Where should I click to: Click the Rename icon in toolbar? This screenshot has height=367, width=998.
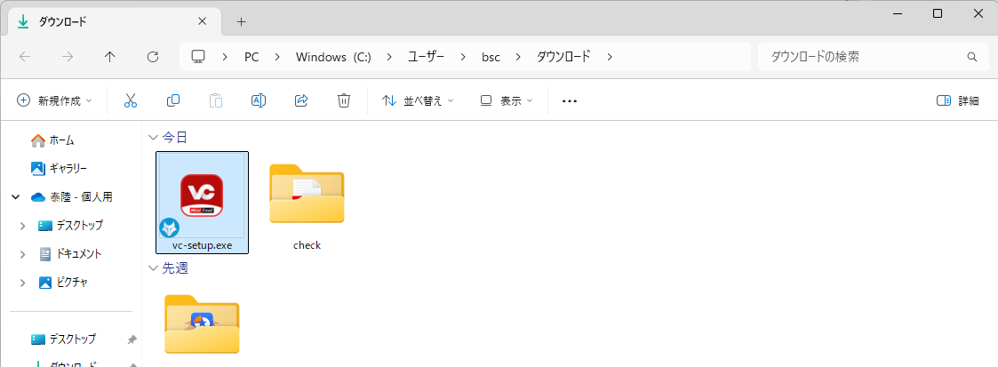[x=259, y=100]
